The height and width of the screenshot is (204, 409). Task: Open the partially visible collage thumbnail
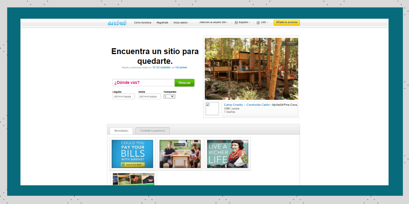[x=134, y=179]
